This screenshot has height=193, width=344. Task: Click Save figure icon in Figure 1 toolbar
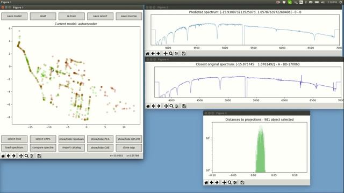pyautogui.click(x=39, y=156)
